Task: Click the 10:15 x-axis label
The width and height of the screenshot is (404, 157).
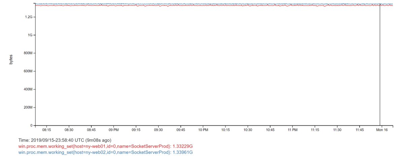Action: tap(226, 130)
